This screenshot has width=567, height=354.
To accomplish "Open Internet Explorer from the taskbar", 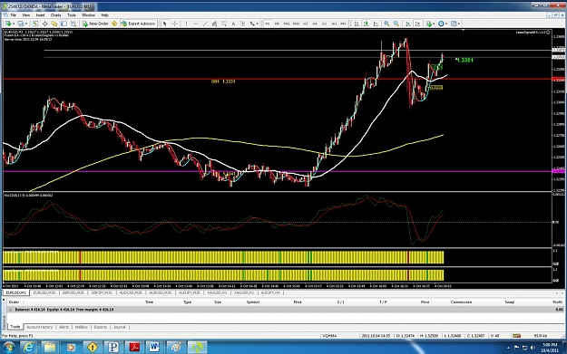I will pos(28,347).
